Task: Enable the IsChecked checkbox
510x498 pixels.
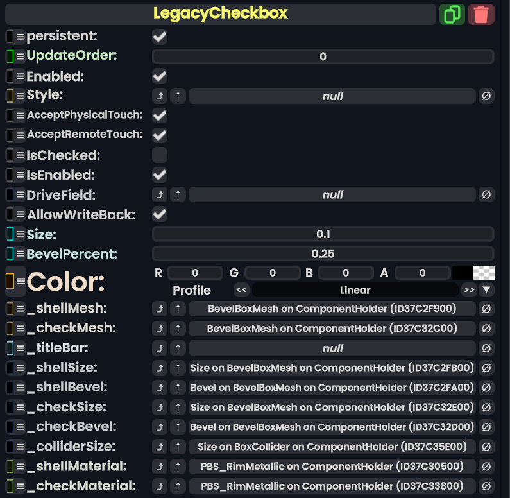Action: click(x=160, y=155)
